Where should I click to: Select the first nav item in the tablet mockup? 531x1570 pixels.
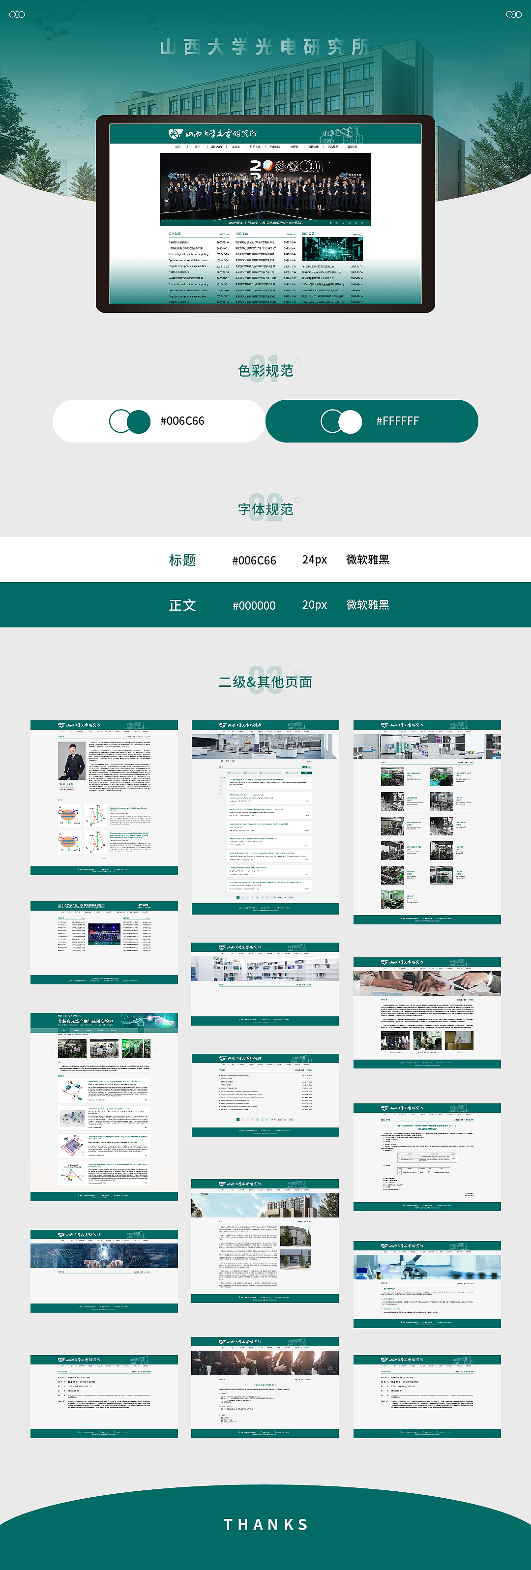178,147
